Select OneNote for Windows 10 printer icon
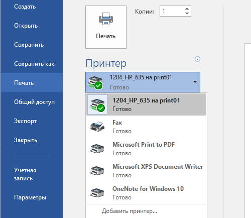The image size is (251, 218). click(97, 193)
